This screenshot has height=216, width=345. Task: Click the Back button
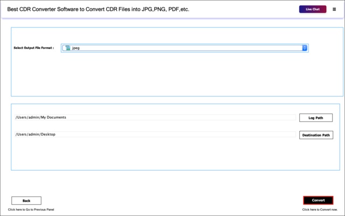pyautogui.click(x=26, y=200)
